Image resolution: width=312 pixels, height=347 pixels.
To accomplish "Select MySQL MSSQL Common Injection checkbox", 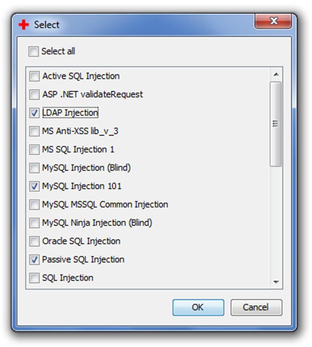I will tap(34, 205).
